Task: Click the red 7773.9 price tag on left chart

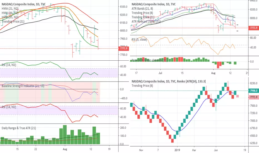Action: pyautogui.click(x=124, y=48)
